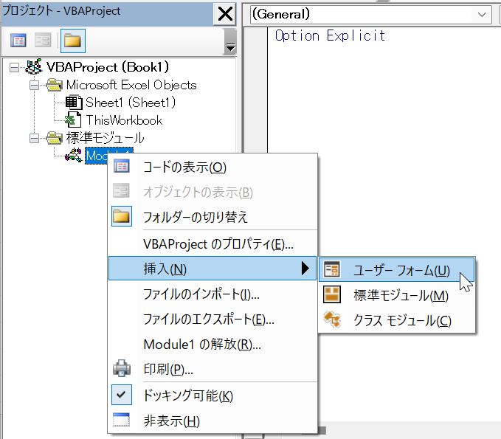The height and width of the screenshot is (439, 501).
Task: Collapse Microsoft Excel Objects folder
Action: click(x=34, y=86)
